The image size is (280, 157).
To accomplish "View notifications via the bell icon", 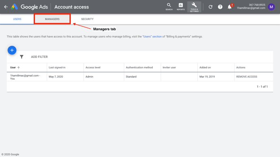I will [230, 7].
